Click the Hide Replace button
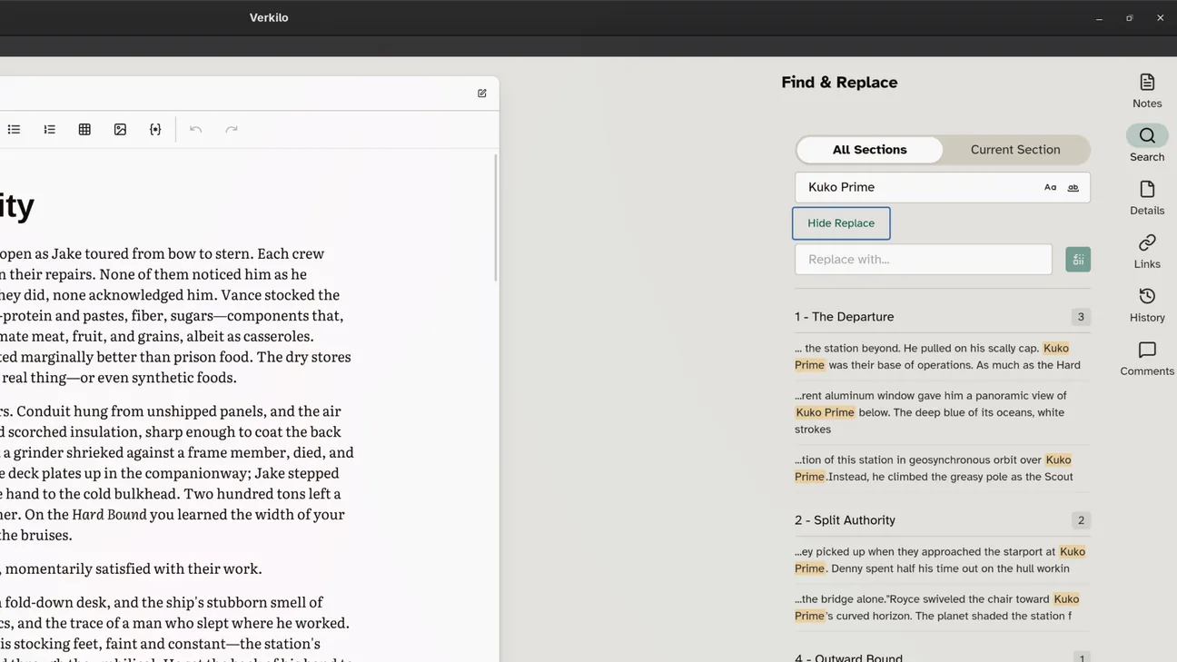 841,223
